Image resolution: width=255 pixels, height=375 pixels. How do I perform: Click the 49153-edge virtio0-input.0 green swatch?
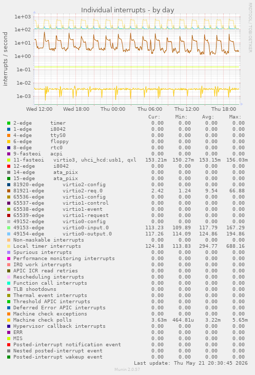click(9, 228)
